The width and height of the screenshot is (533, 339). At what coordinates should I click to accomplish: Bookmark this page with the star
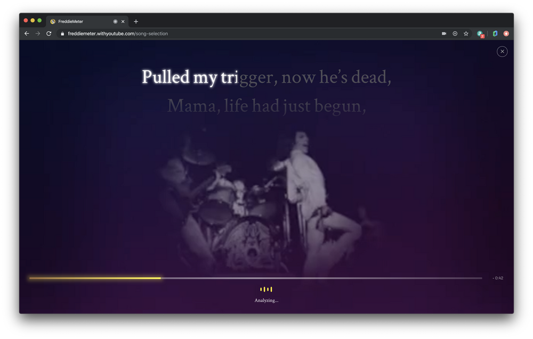(466, 34)
